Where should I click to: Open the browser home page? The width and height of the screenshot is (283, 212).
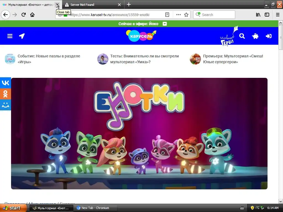(x=32, y=15)
